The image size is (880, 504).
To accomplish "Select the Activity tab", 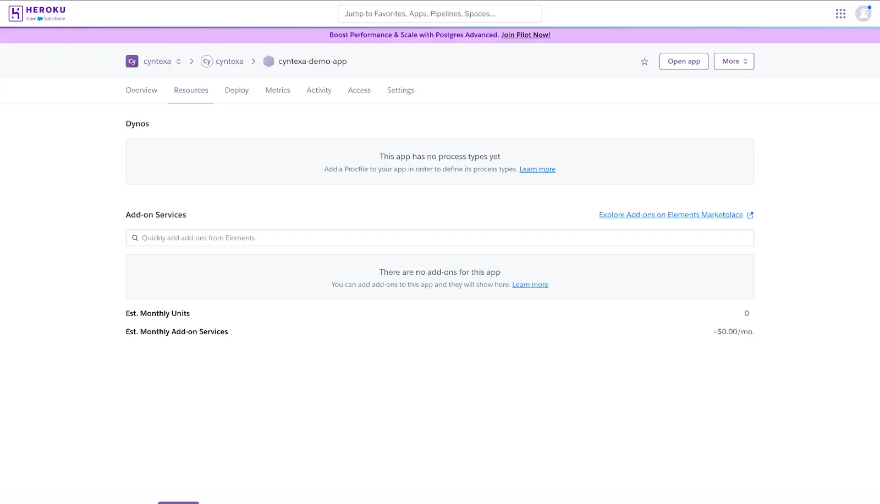I will tap(318, 90).
